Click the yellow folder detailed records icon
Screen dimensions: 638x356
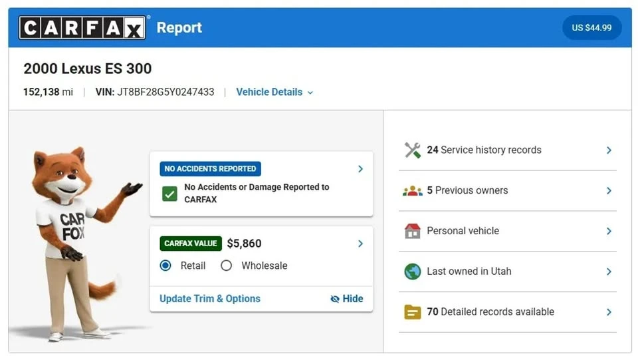(x=412, y=312)
